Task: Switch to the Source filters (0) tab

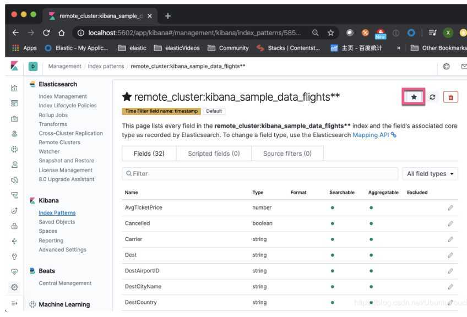Action: point(287,154)
